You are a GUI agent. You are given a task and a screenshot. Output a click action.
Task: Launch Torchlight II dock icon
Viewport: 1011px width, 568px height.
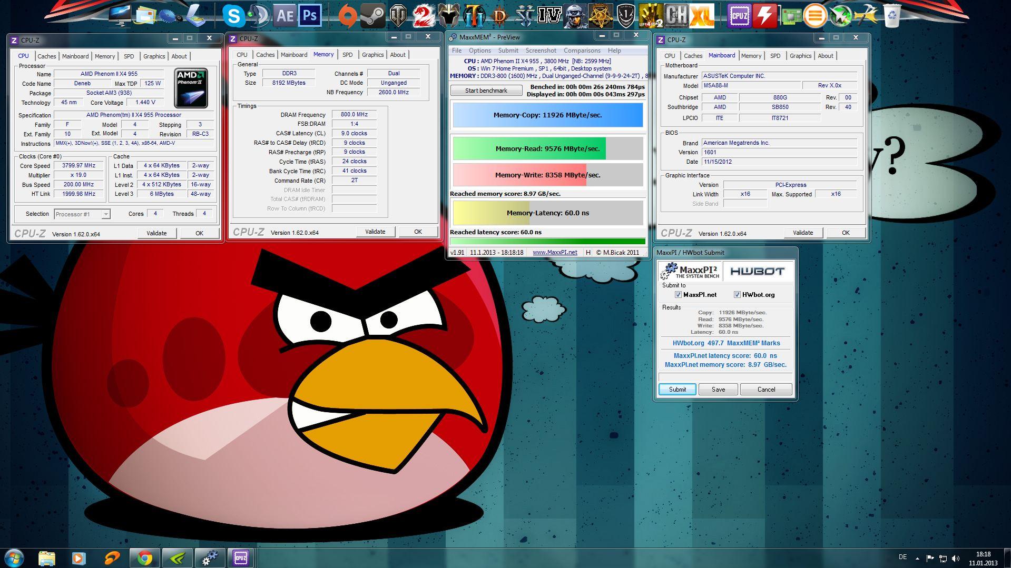(474, 16)
